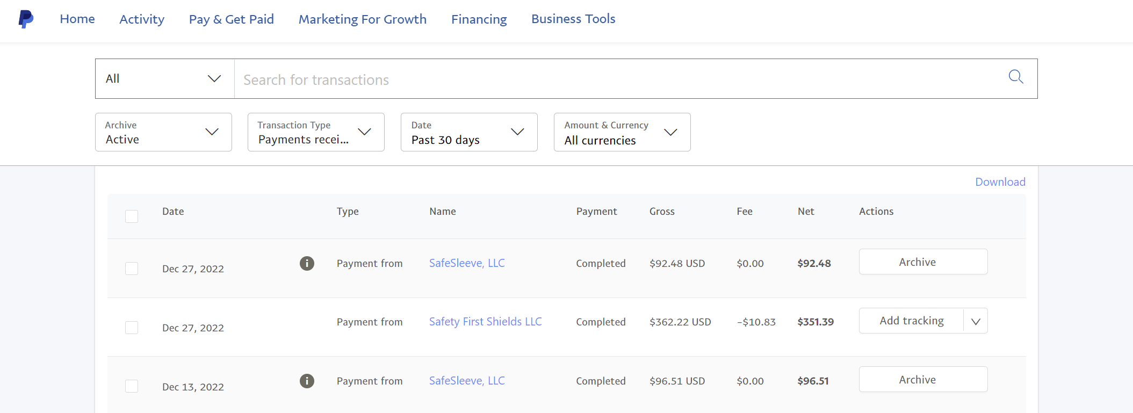Click the Date column header

[x=173, y=212]
